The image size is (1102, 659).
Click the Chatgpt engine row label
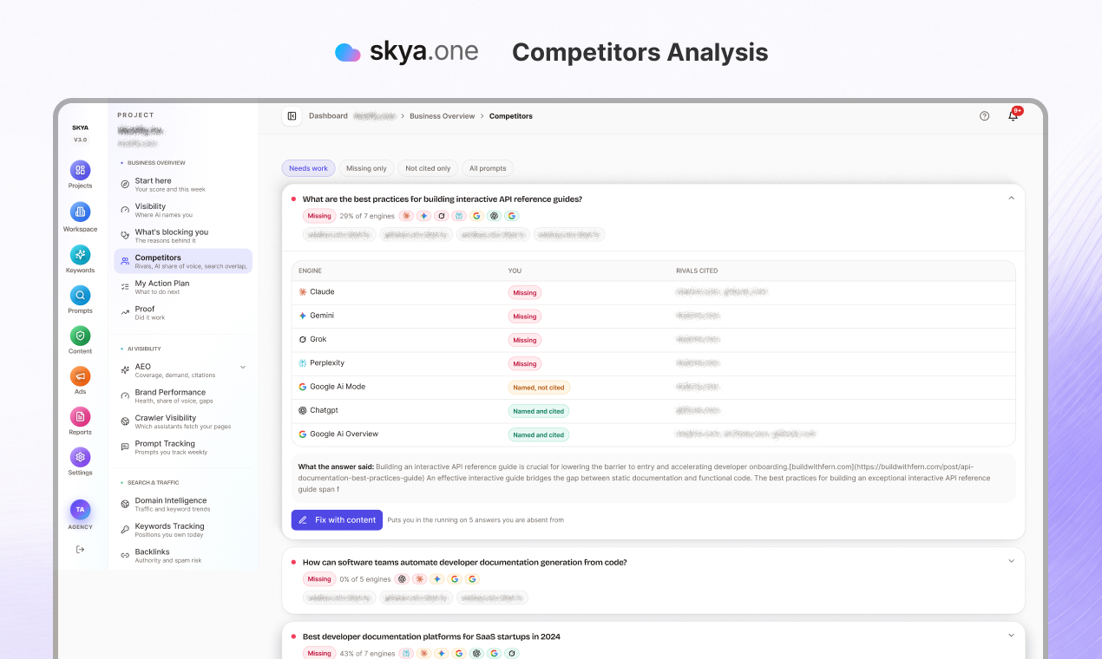tap(324, 410)
